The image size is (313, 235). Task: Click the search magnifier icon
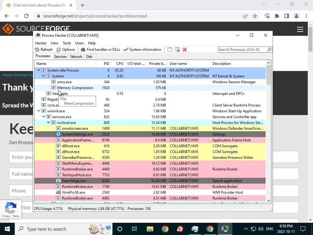[269, 49]
